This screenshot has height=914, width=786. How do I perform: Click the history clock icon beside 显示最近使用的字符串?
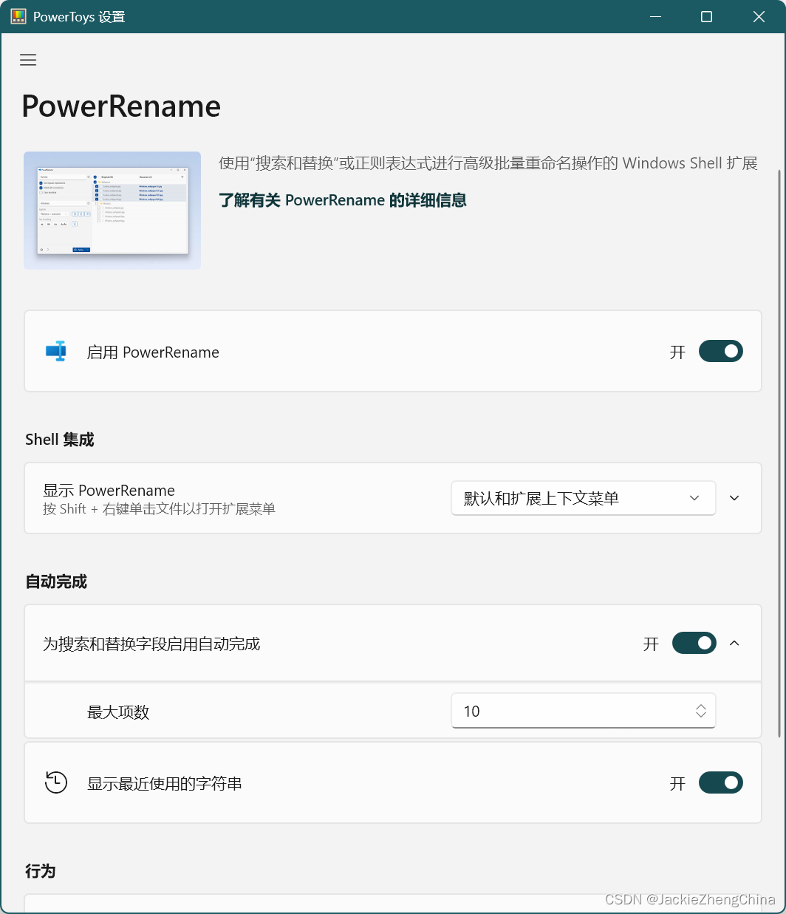pyautogui.click(x=56, y=782)
